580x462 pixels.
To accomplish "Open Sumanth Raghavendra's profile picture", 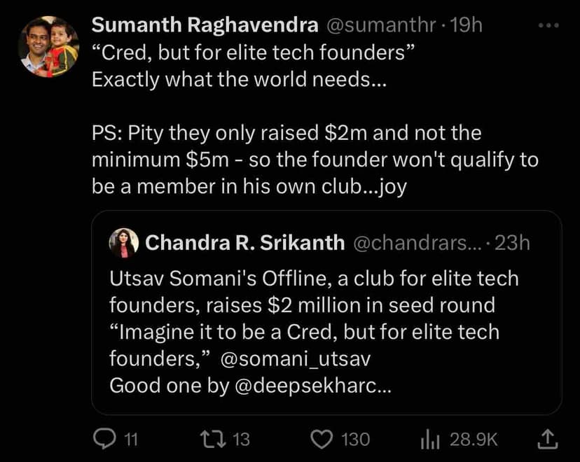I will [x=48, y=47].
